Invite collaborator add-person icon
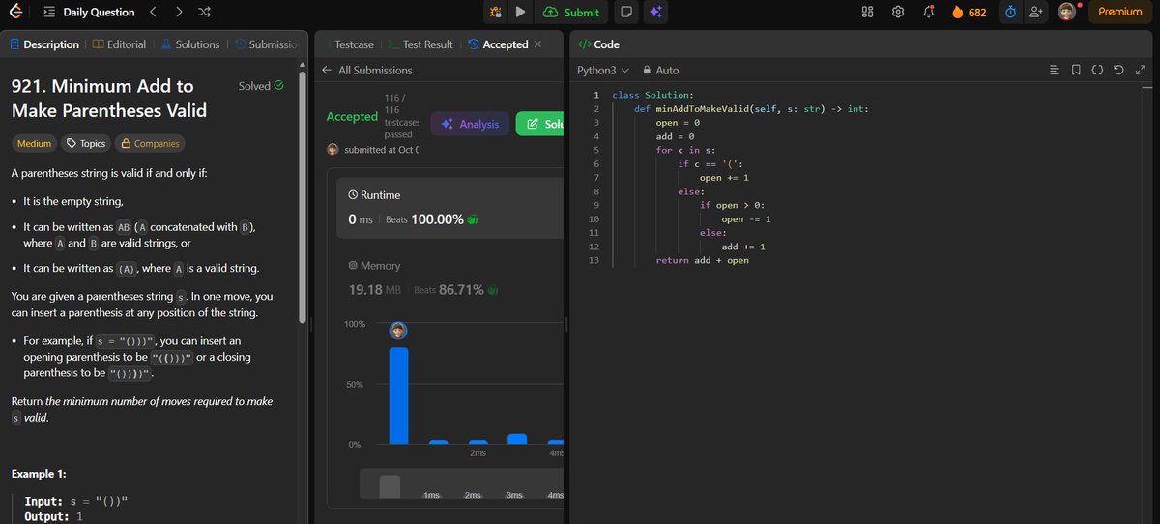The width and height of the screenshot is (1160, 524). pos(1036,12)
